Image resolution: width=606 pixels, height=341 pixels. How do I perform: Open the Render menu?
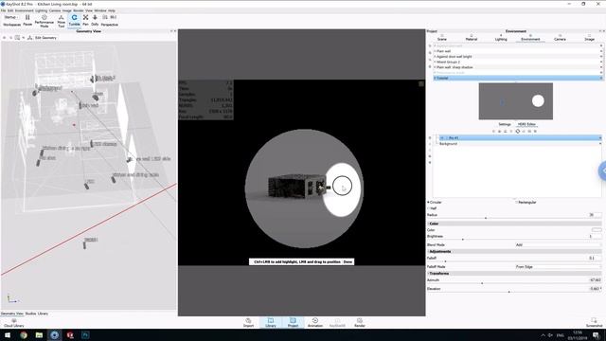tap(78, 10)
